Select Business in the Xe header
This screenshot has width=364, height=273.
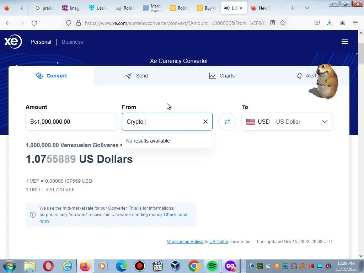[x=73, y=42]
